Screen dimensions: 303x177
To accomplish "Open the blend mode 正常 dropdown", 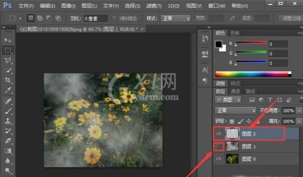I will (236, 110).
